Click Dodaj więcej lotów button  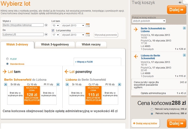click(x=145, y=123)
